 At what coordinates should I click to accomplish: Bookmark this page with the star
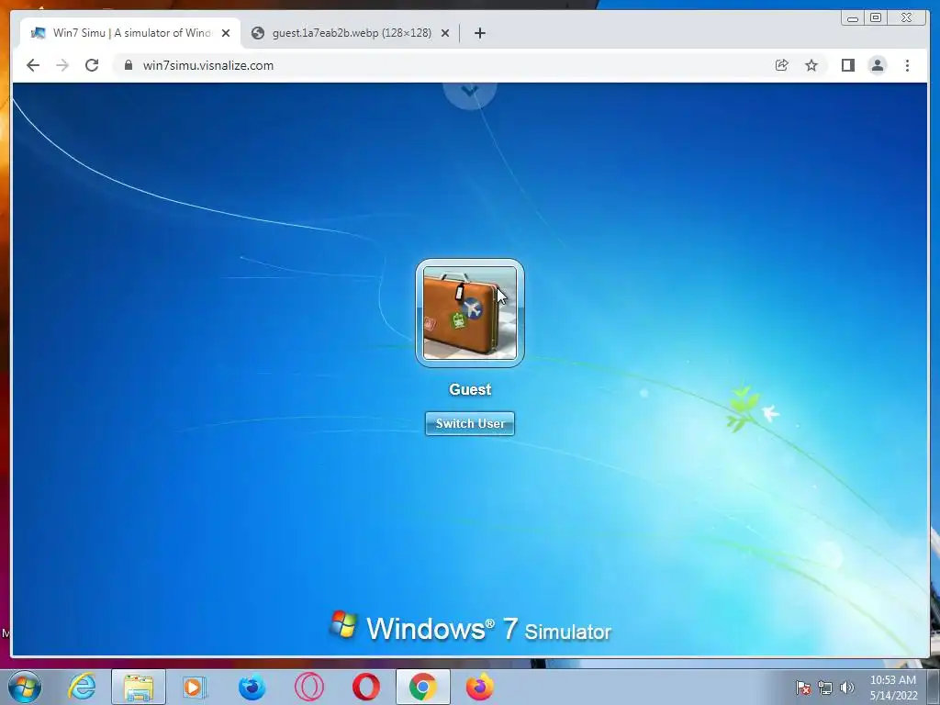(811, 65)
